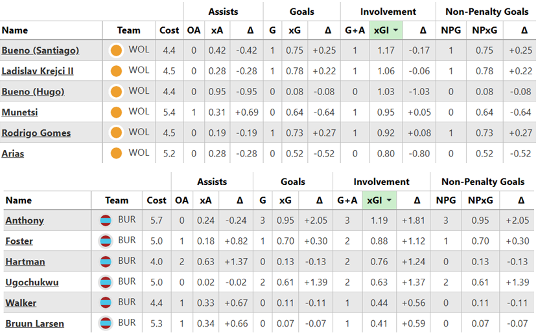Open Walker player link
This screenshot has width=538, height=335.
point(21,303)
